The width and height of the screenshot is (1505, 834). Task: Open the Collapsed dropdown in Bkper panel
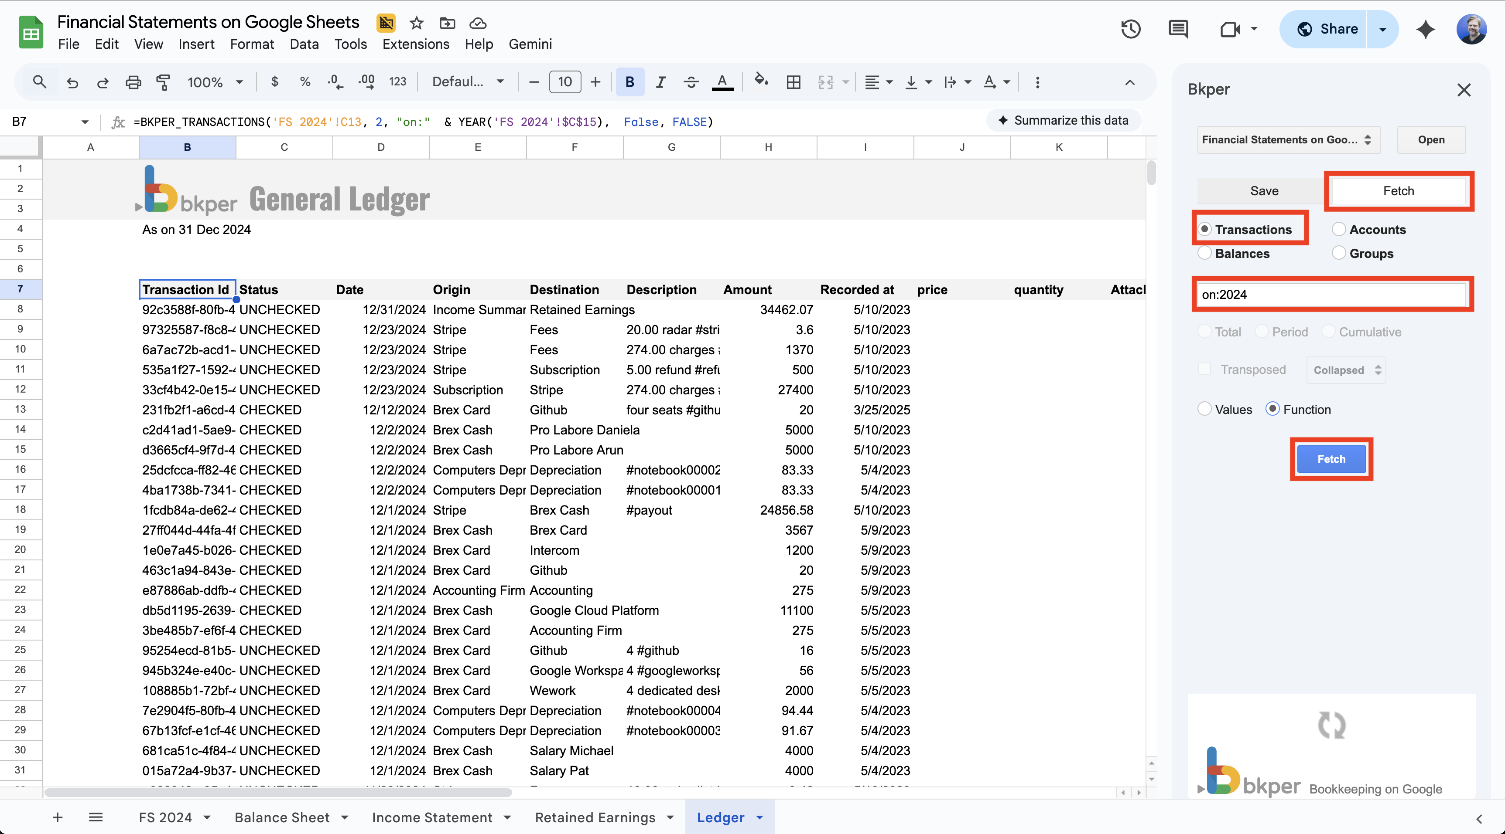pos(1345,370)
